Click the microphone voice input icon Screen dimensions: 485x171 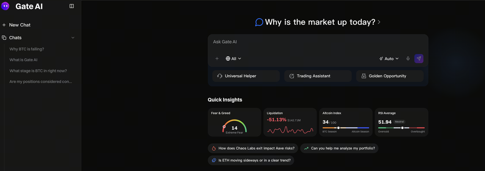[408, 59]
